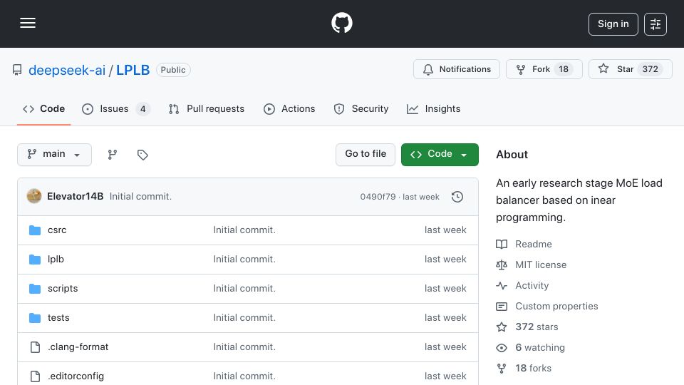Click the Issues count badge 4
This screenshot has width=684, height=385.
[143, 108]
